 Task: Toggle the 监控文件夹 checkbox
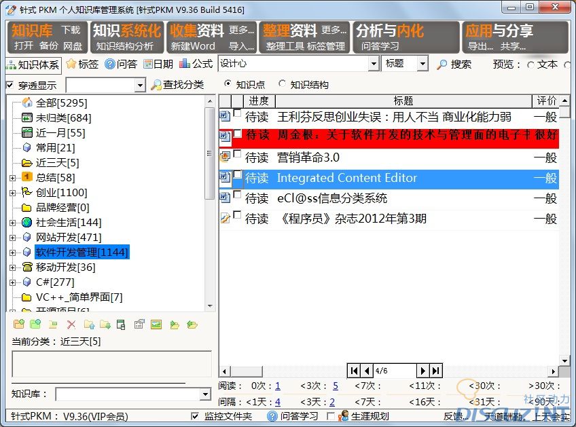point(195,416)
